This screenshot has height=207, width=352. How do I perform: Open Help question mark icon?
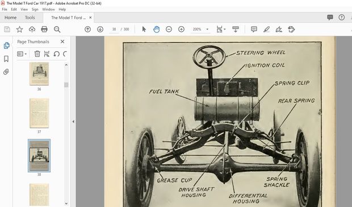341,17
